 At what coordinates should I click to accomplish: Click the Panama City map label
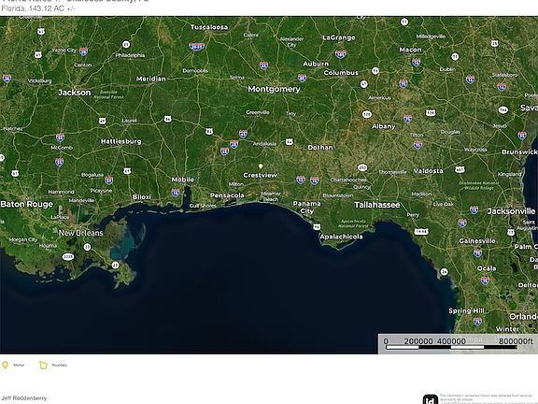tap(306, 208)
